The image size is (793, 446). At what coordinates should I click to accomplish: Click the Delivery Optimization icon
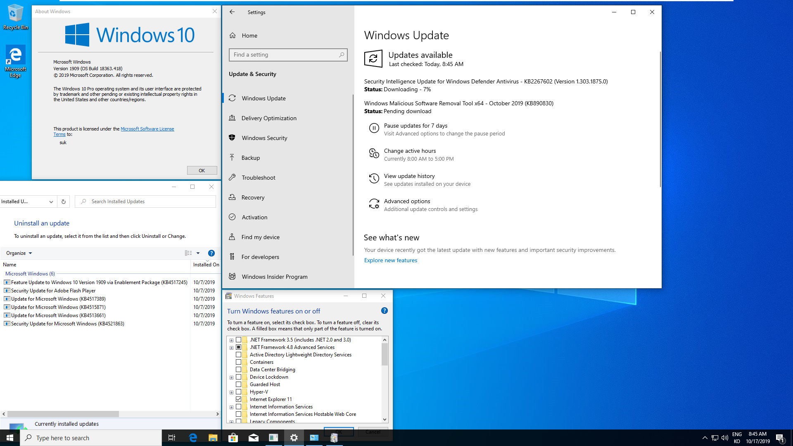233,118
